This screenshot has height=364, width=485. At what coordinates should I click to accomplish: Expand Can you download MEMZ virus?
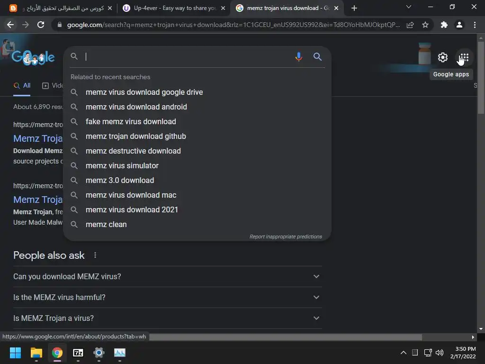167,276
